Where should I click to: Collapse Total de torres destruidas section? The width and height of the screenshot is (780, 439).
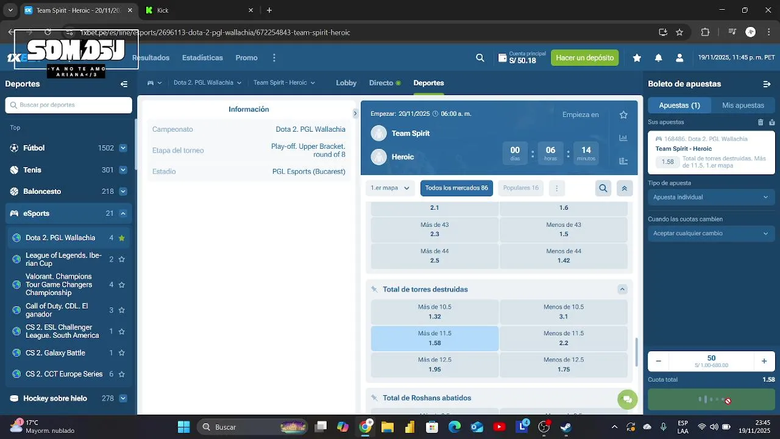pos(622,290)
